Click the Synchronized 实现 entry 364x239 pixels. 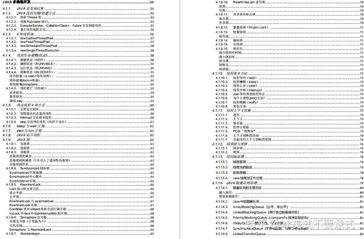point(82,181)
